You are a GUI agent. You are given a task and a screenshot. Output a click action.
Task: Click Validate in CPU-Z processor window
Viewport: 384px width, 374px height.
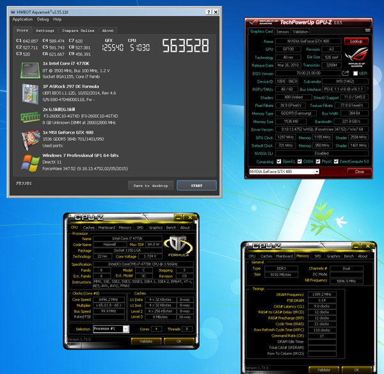146,341
